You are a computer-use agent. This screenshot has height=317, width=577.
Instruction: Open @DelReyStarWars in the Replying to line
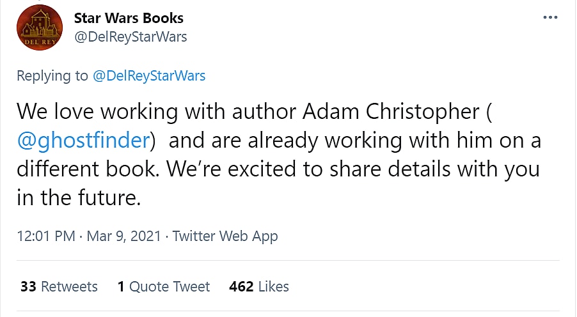click(149, 75)
